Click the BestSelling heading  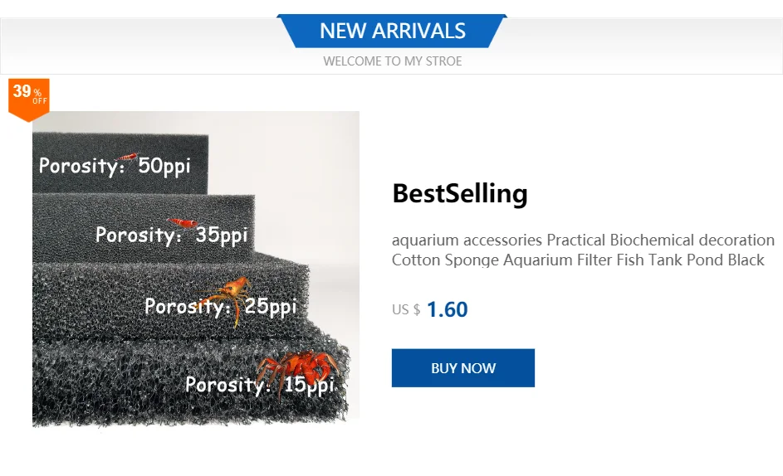[x=459, y=193]
